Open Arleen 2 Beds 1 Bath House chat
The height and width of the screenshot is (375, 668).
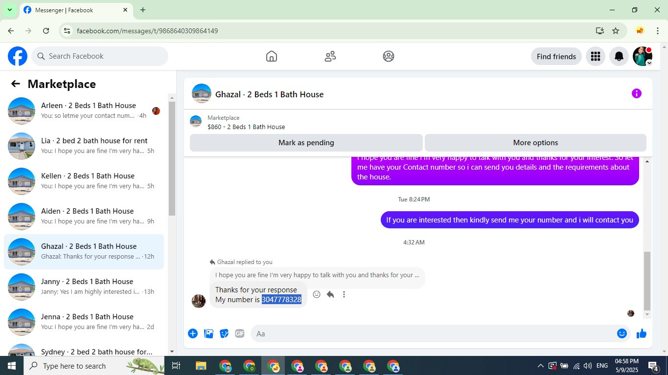pyautogui.click(x=84, y=111)
